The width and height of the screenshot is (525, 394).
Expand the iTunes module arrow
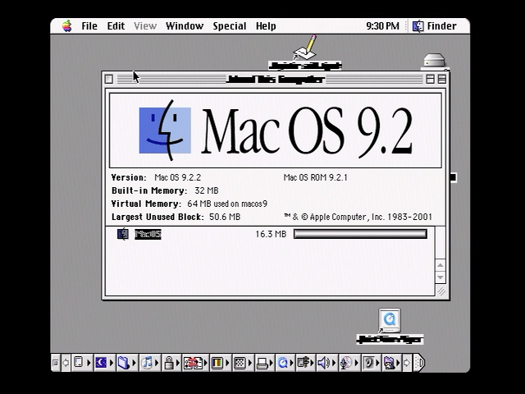pyautogui.click(x=157, y=363)
